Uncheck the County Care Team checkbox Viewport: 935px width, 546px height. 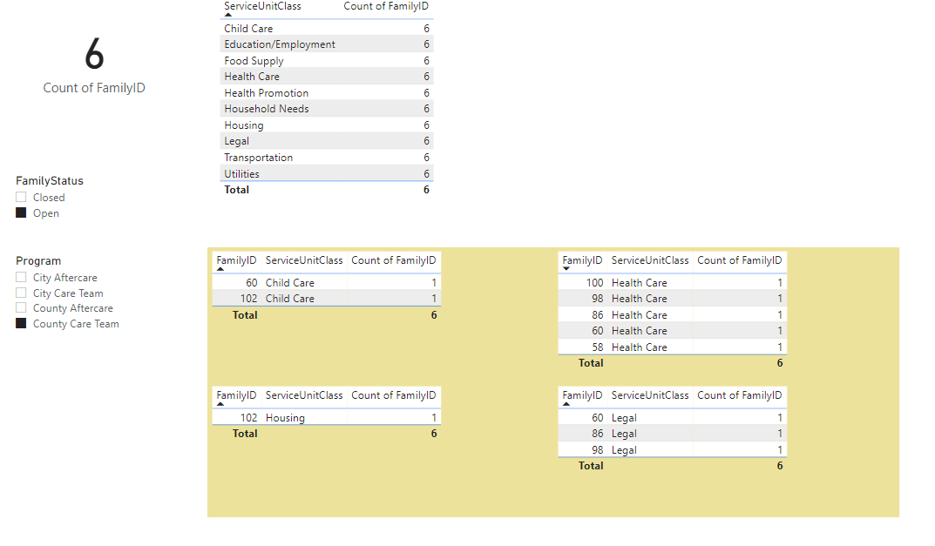(x=22, y=323)
